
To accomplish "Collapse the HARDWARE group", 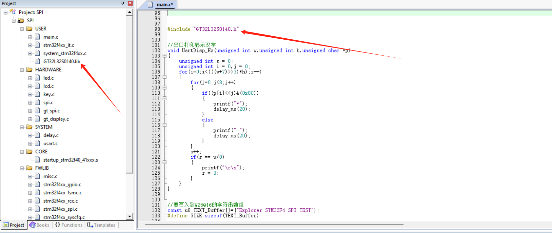I will pyautogui.click(x=22, y=70).
